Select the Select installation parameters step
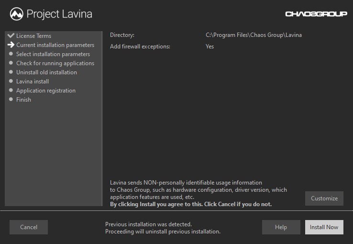Viewport: 353px width, 244px height. (x=53, y=54)
